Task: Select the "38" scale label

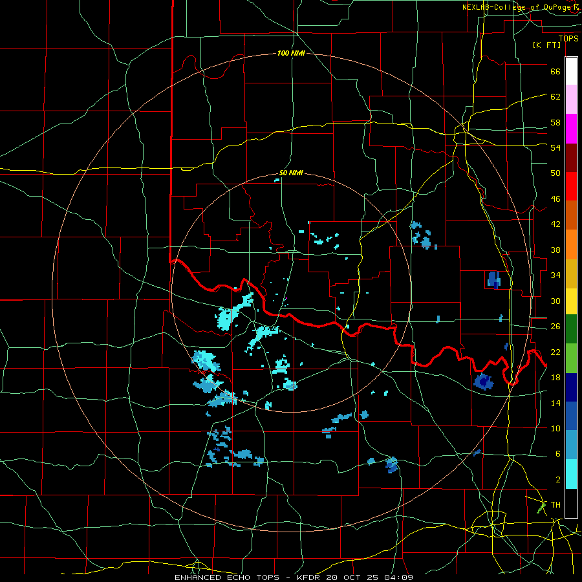Action: [x=555, y=250]
